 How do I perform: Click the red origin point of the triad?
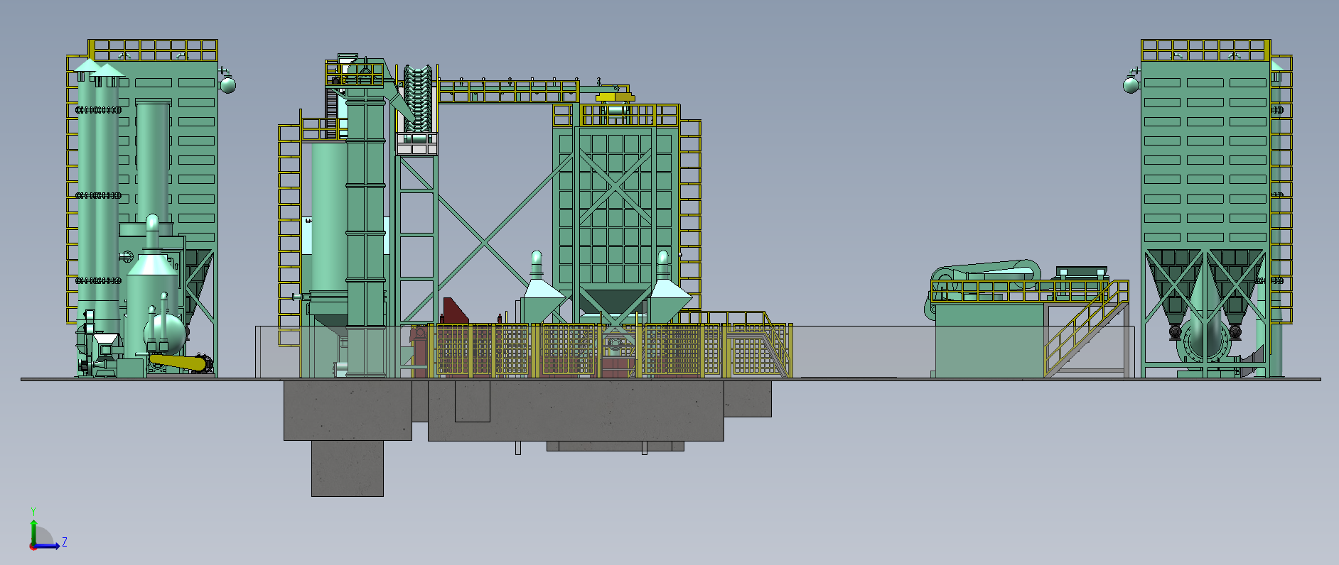[33, 547]
